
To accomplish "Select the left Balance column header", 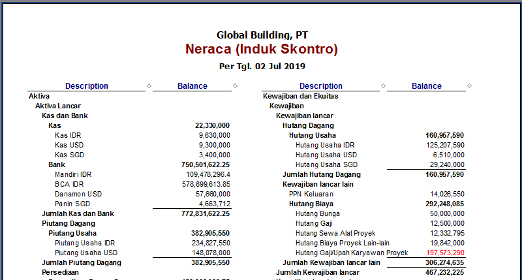I will click(x=192, y=86).
